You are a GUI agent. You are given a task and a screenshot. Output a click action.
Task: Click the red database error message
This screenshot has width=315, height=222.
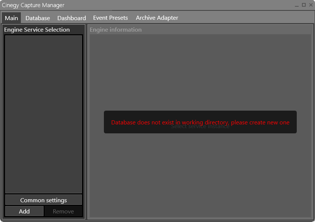point(200,122)
